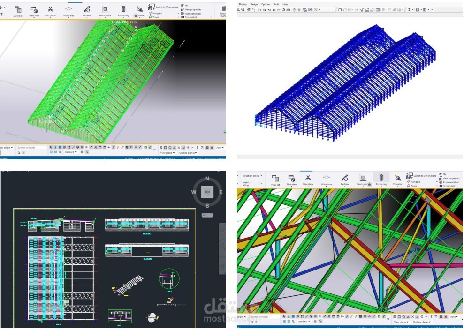Open model origin dropdown in top-left Tekla window
Screen dimensions: 464x330
[7, 147]
